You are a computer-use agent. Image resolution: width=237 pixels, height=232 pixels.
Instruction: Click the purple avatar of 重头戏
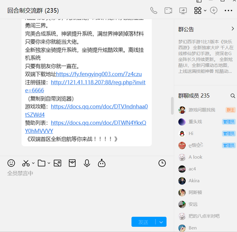pyautogui.click(x=182, y=122)
